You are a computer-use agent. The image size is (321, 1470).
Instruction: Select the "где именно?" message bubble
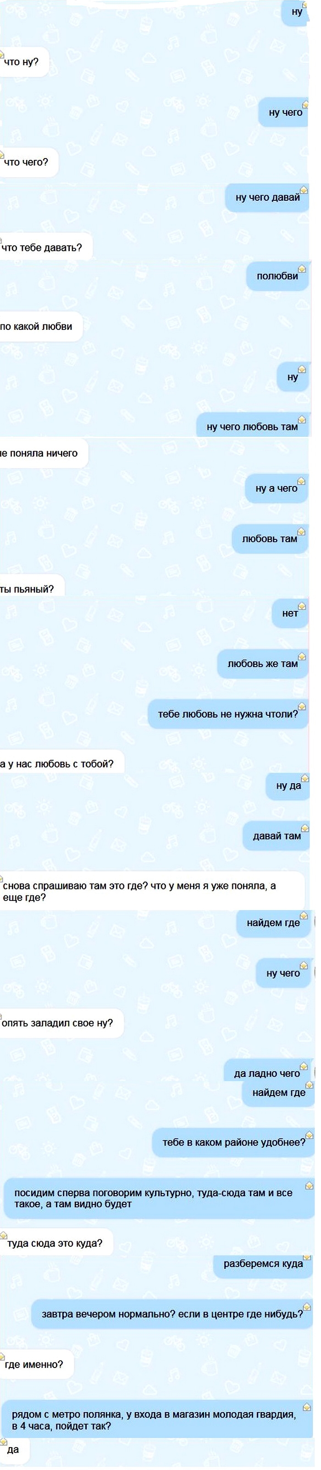click(x=37, y=1365)
